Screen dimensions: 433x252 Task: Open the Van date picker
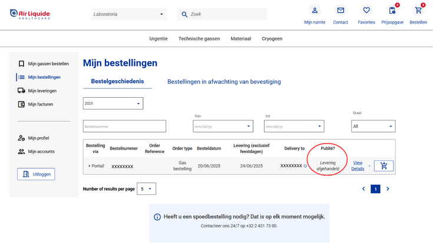click(x=223, y=126)
